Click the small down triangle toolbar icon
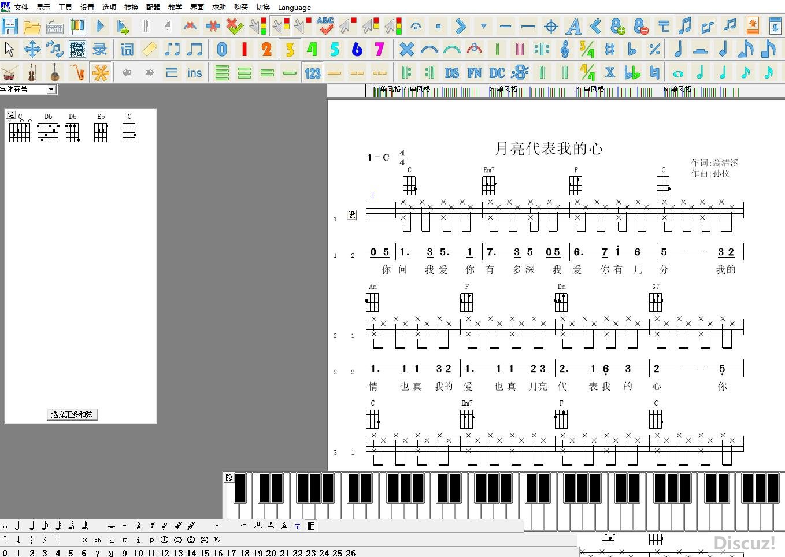The height and width of the screenshot is (557, 785). pyautogui.click(x=483, y=26)
